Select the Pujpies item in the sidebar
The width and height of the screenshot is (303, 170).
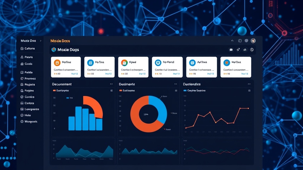(x=29, y=91)
